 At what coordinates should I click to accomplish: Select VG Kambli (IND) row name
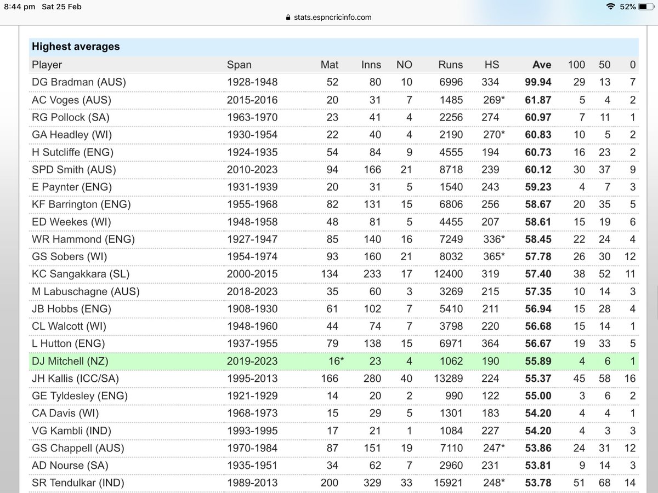click(71, 431)
